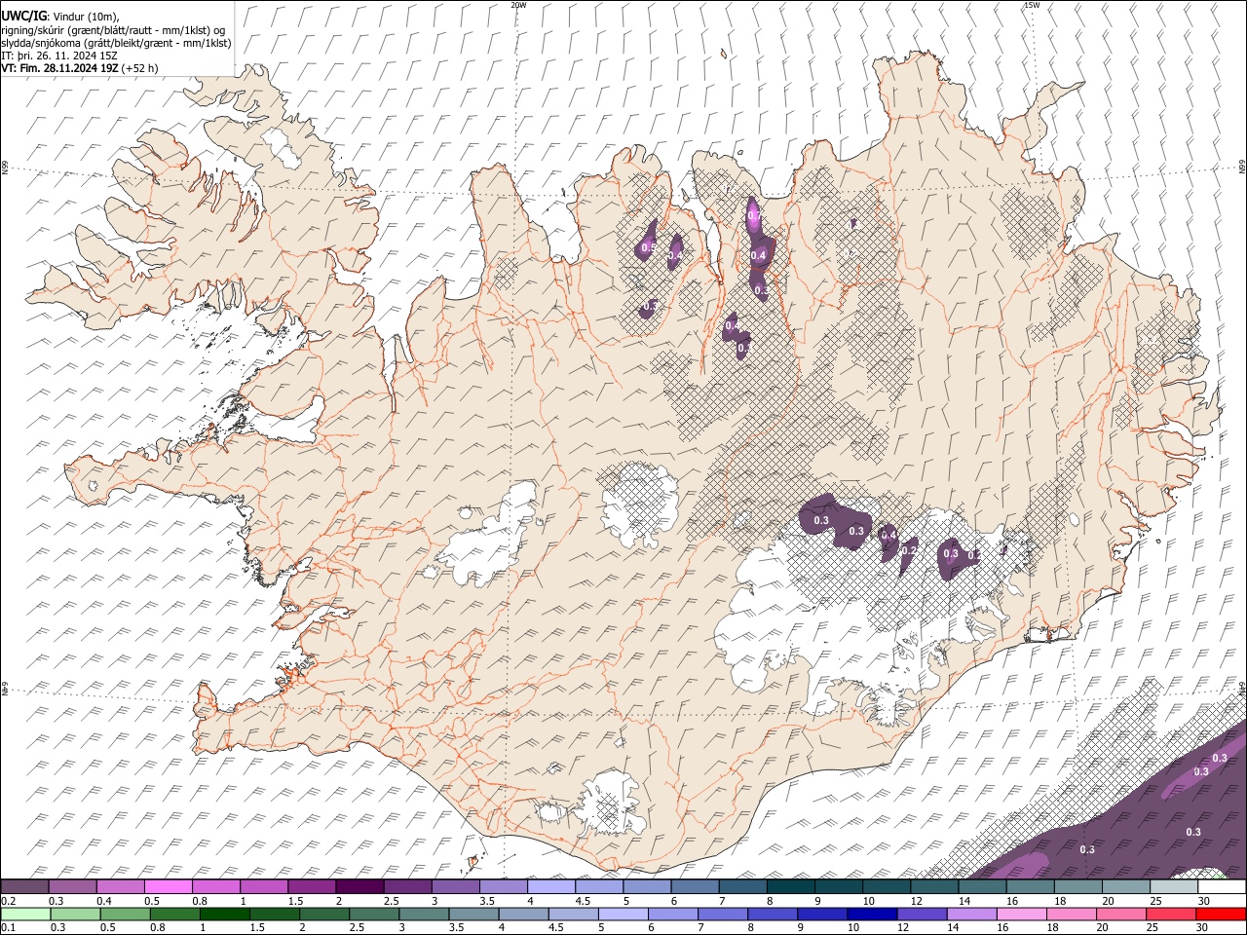Click the '30' label in the lower legend row
The height and width of the screenshot is (935, 1247).
pos(1204,927)
